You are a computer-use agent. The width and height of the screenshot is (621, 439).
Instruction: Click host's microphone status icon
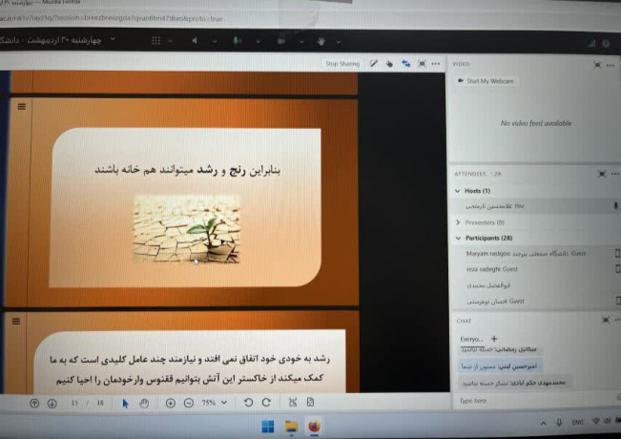(615, 206)
